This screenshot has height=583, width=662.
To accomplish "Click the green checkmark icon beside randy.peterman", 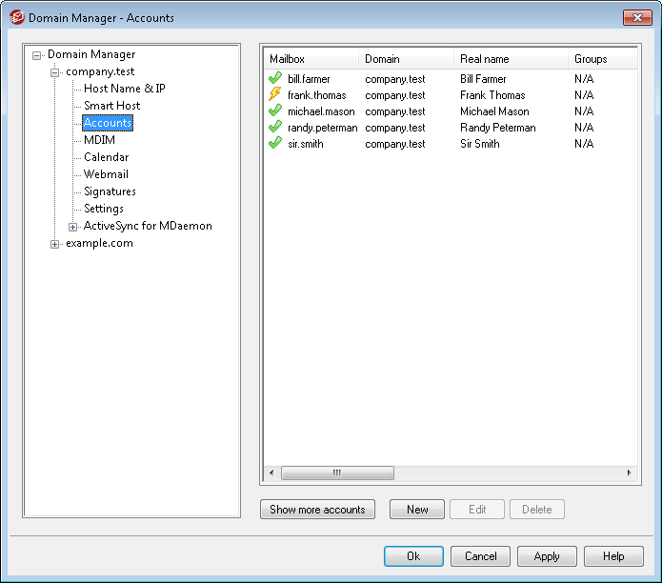I will coord(275,128).
